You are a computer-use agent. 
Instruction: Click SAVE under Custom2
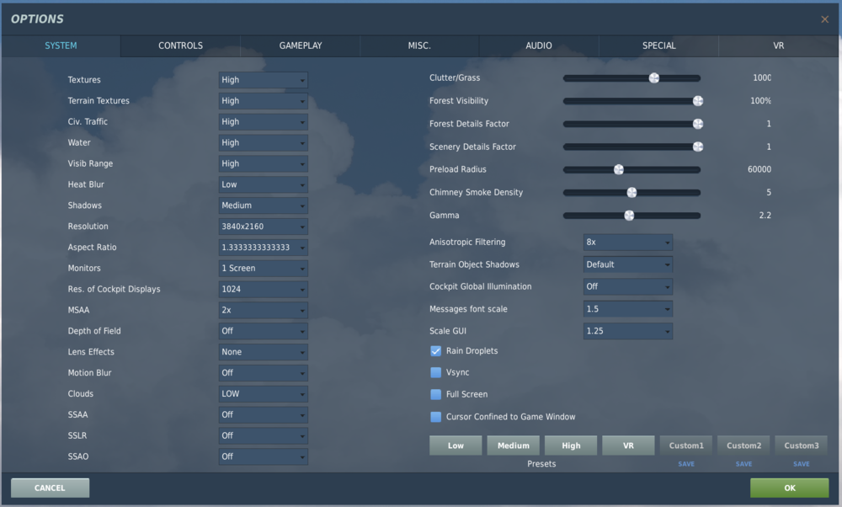(x=743, y=464)
